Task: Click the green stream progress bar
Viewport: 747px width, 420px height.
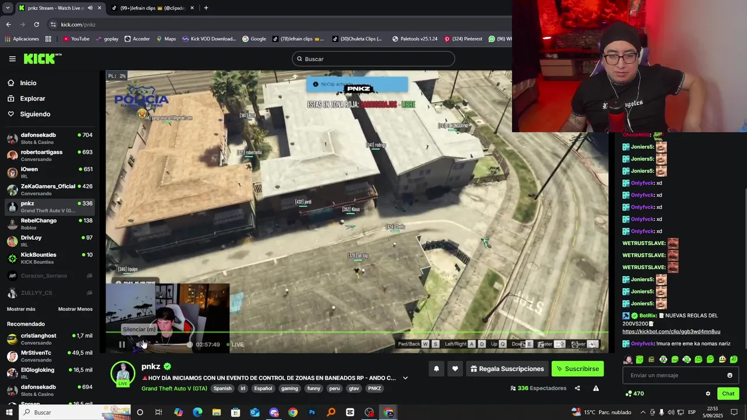Action: (357, 332)
